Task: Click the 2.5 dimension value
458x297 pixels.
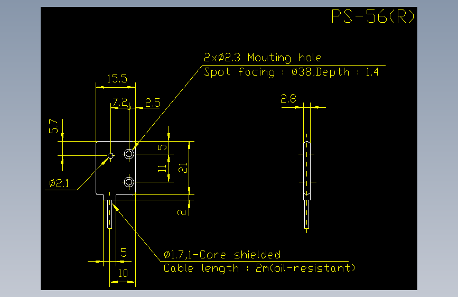Action: click(x=153, y=103)
